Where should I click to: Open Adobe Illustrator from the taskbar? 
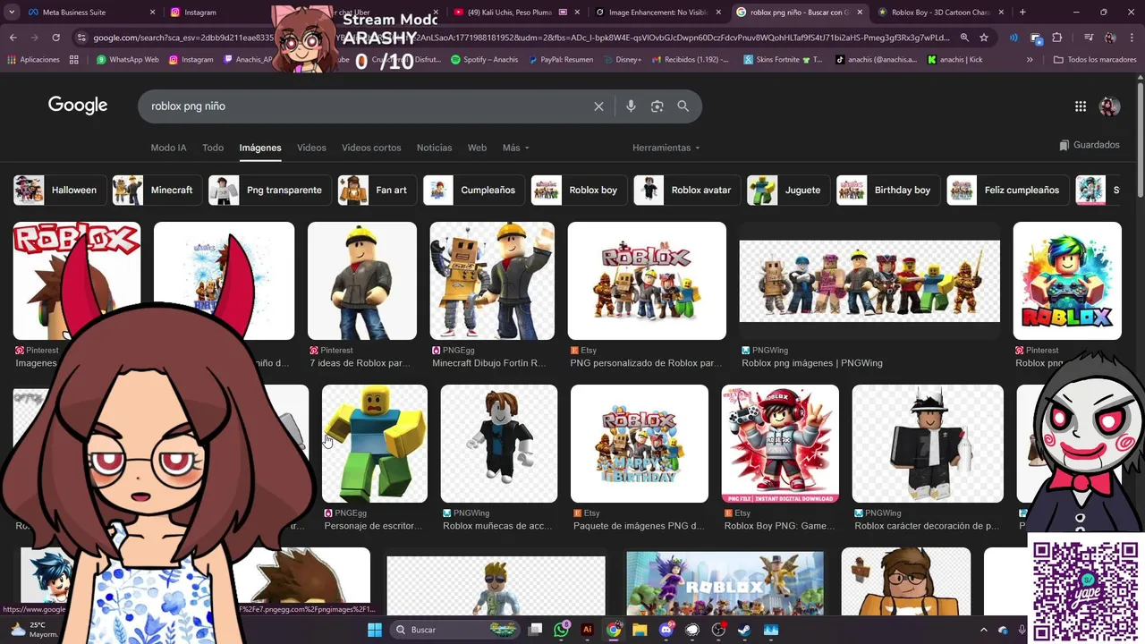587,630
